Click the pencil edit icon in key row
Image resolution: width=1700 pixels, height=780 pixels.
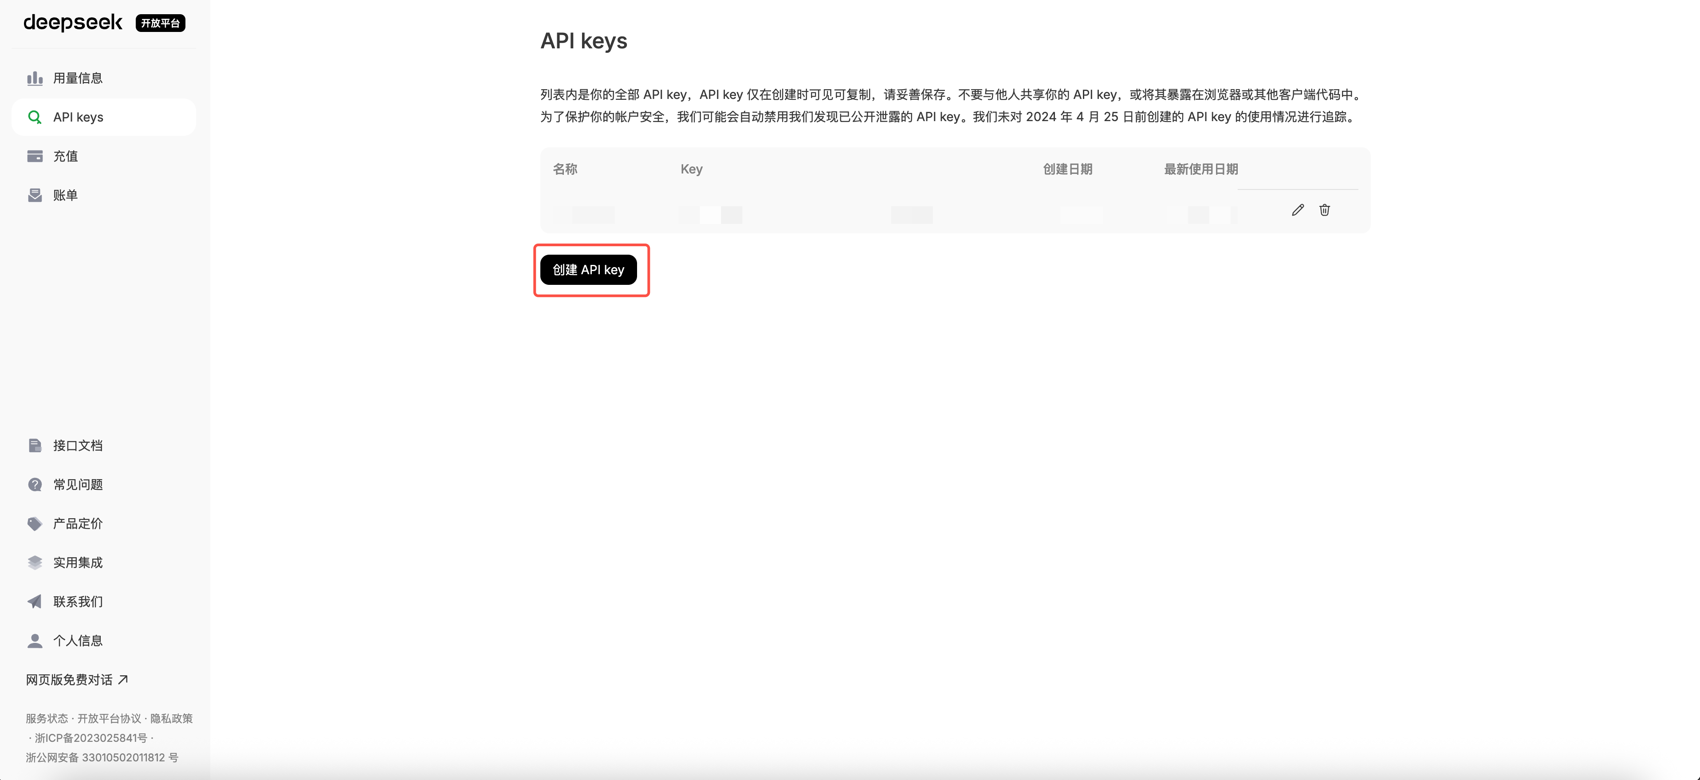1298,210
